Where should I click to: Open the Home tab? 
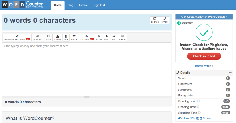point(58,5)
